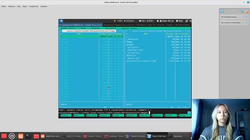Open the Файл menu of VirtualBox
This screenshot has width=250, height=140.
[x=4, y=7]
